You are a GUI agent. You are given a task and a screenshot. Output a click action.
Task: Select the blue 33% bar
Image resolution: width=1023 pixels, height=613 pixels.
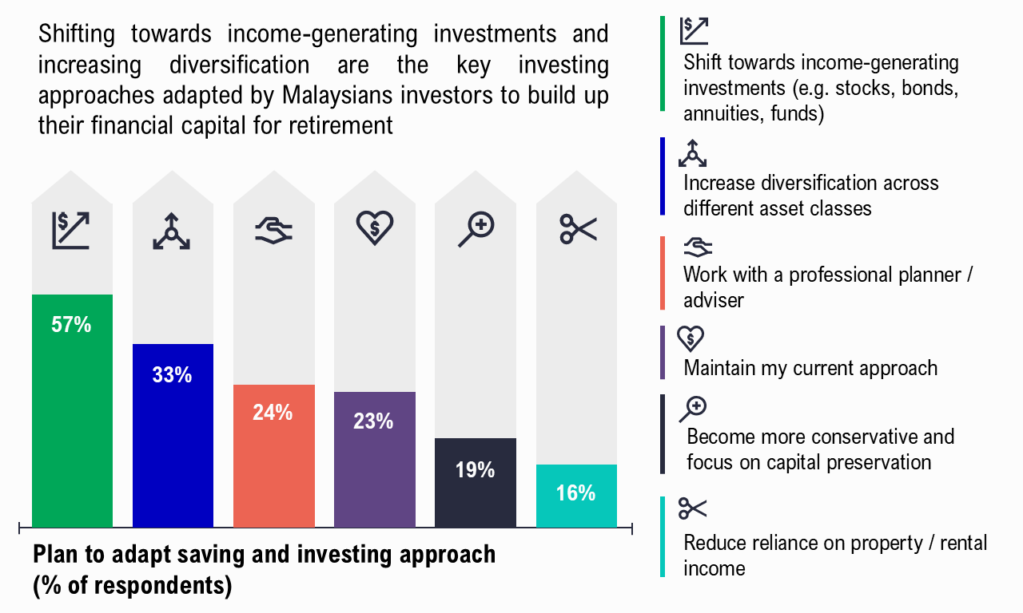click(173, 436)
